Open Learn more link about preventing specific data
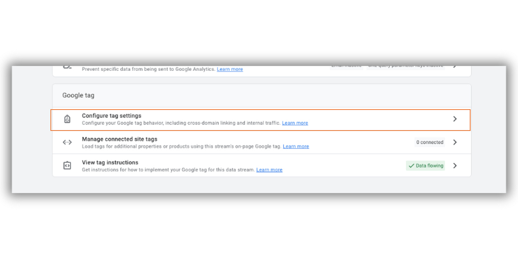This screenshot has width=518, height=259. coord(230,69)
